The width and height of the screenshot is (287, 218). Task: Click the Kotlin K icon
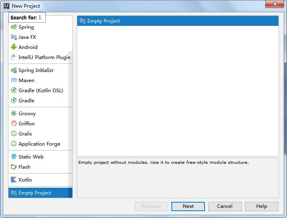click(14, 180)
